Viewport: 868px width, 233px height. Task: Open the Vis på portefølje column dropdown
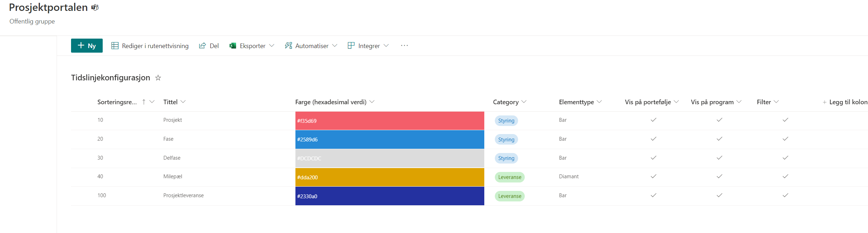click(x=676, y=102)
